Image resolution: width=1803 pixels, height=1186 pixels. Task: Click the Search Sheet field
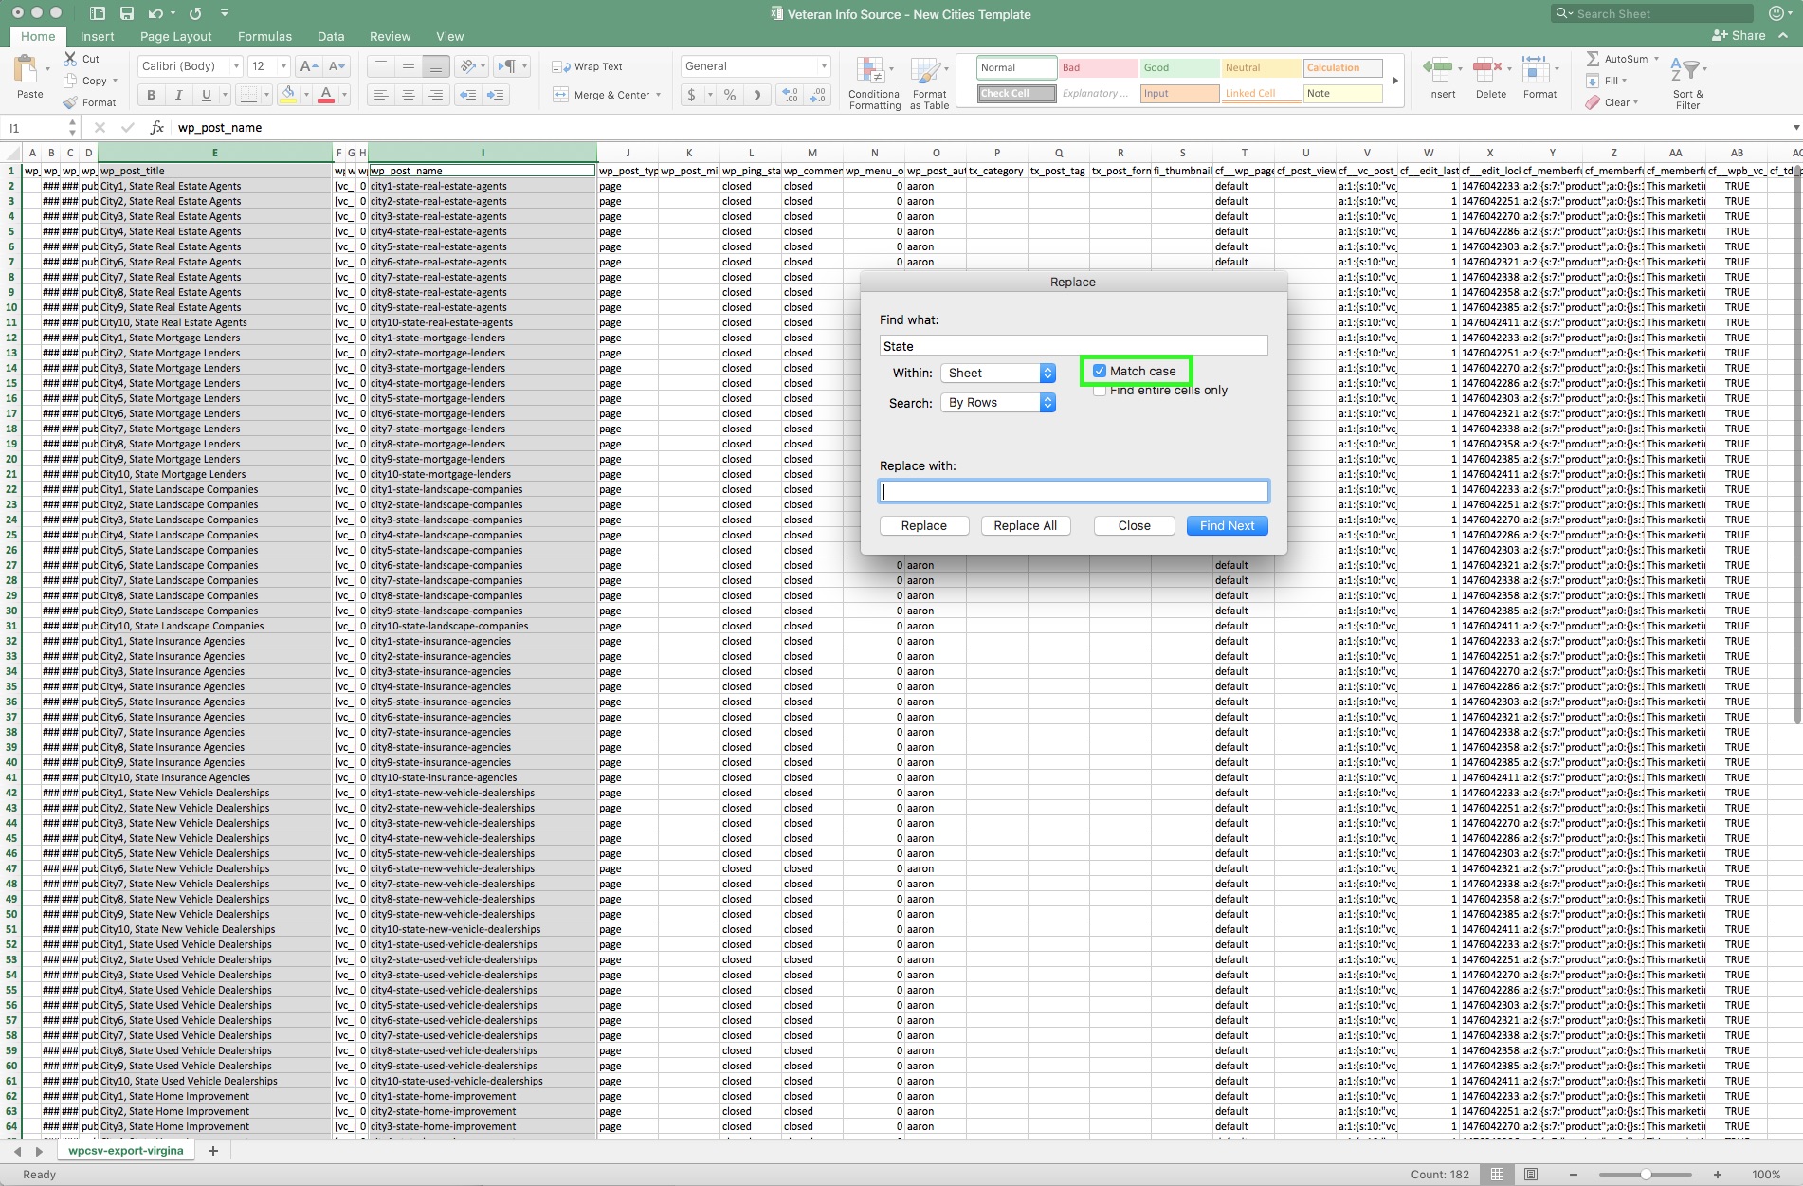(x=1652, y=13)
